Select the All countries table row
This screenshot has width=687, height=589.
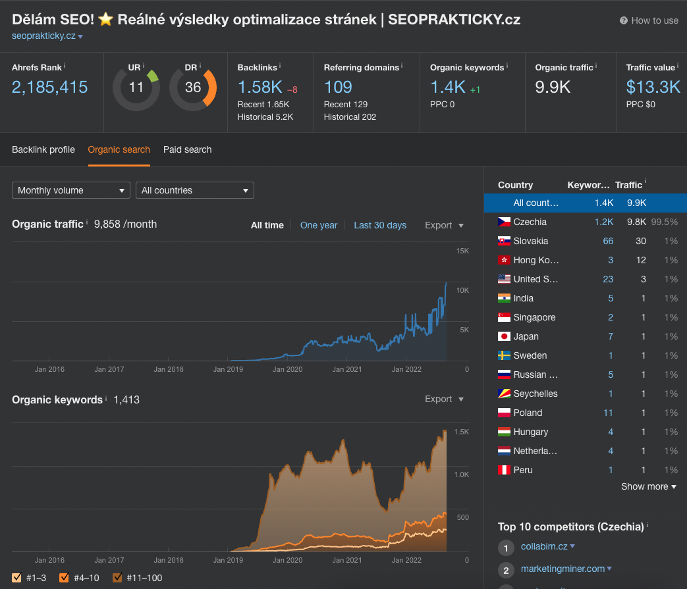[x=586, y=203]
